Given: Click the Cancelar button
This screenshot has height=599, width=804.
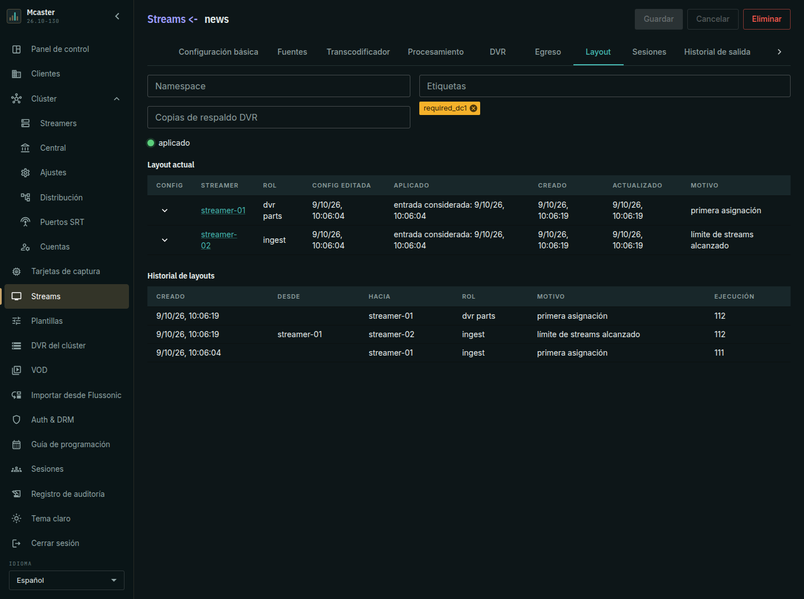Looking at the screenshot, I should tap(713, 19).
